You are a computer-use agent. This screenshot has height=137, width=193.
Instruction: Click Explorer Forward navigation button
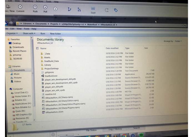click(11, 23)
